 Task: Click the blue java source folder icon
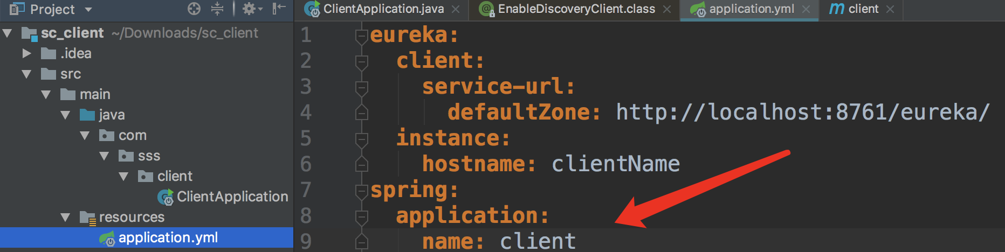pos(87,115)
